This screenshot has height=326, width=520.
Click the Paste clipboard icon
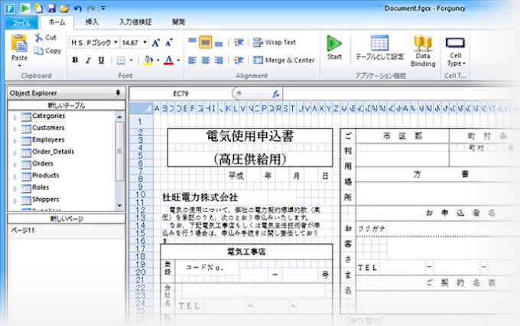[x=19, y=44]
